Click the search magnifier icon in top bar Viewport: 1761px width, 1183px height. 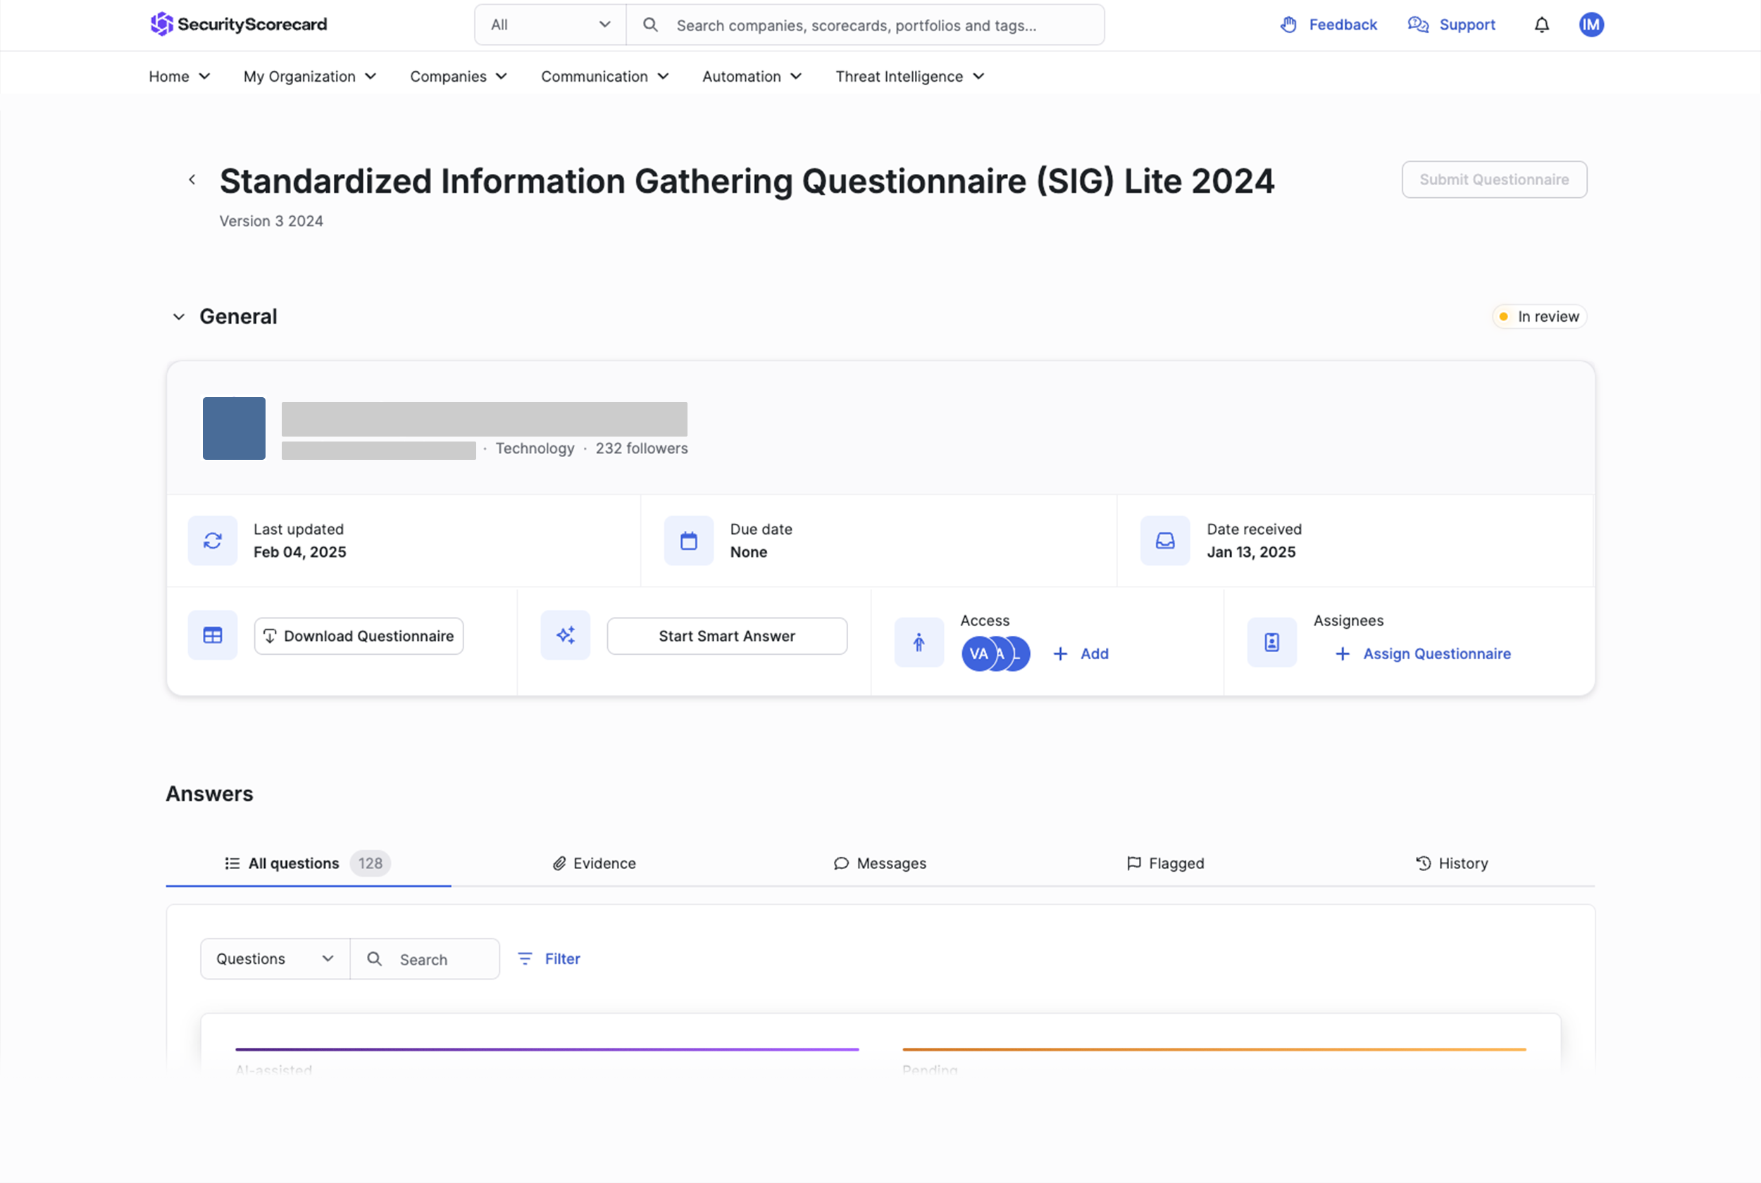[x=650, y=25]
